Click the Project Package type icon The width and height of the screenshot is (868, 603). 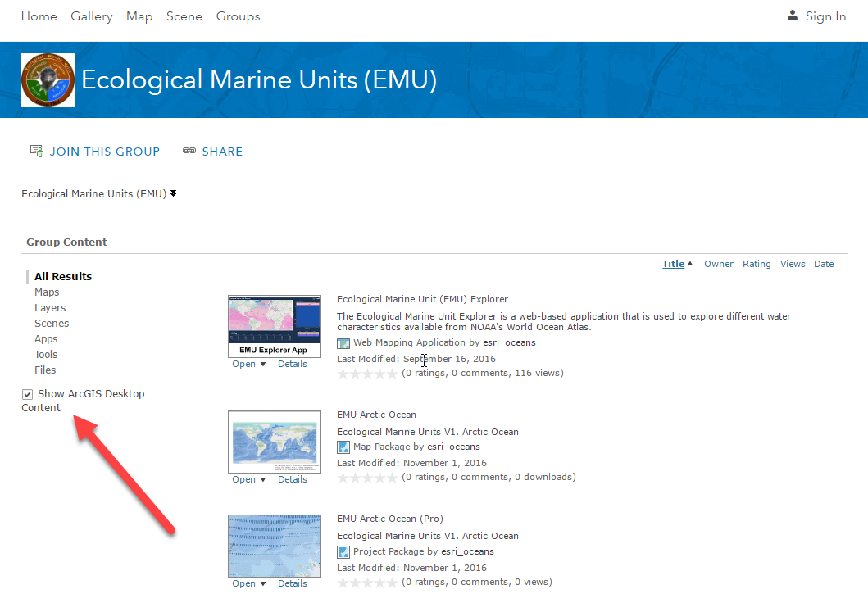click(343, 552)
